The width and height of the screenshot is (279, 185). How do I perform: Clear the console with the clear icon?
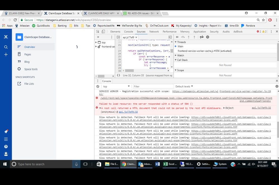coord(98,86)
